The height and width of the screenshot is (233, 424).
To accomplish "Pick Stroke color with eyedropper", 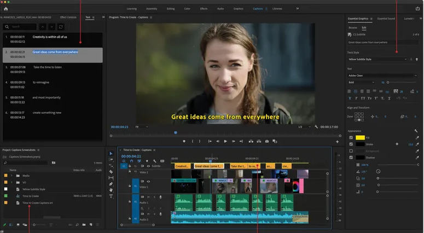I will click(x=417, y=144).
